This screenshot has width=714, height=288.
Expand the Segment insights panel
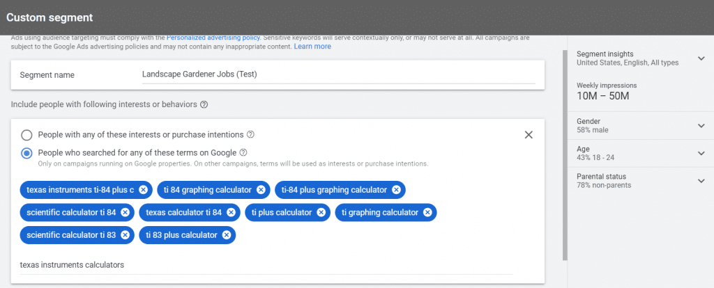[701, 58]
